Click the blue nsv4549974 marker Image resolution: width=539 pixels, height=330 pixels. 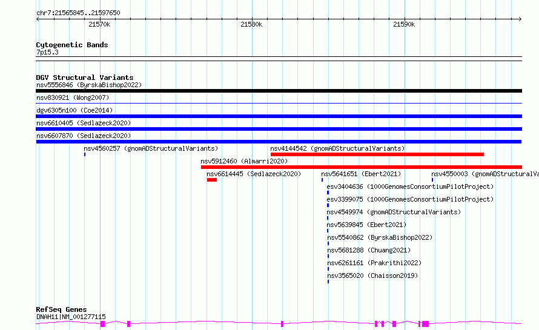[328, 218]
